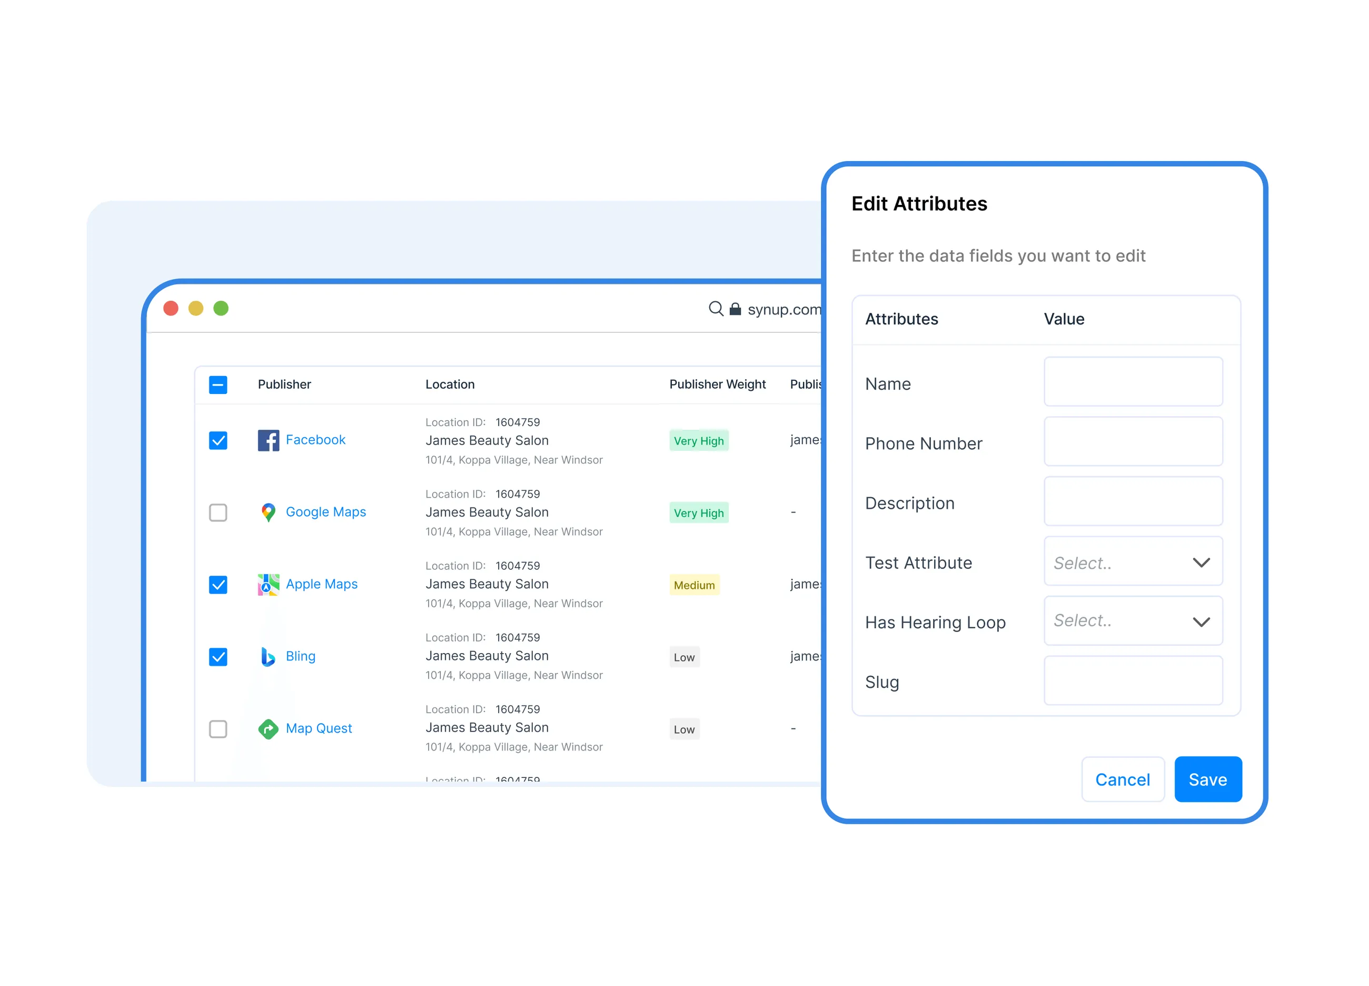
Task: Check the Google Maps row checkbox
Action: 218,512
